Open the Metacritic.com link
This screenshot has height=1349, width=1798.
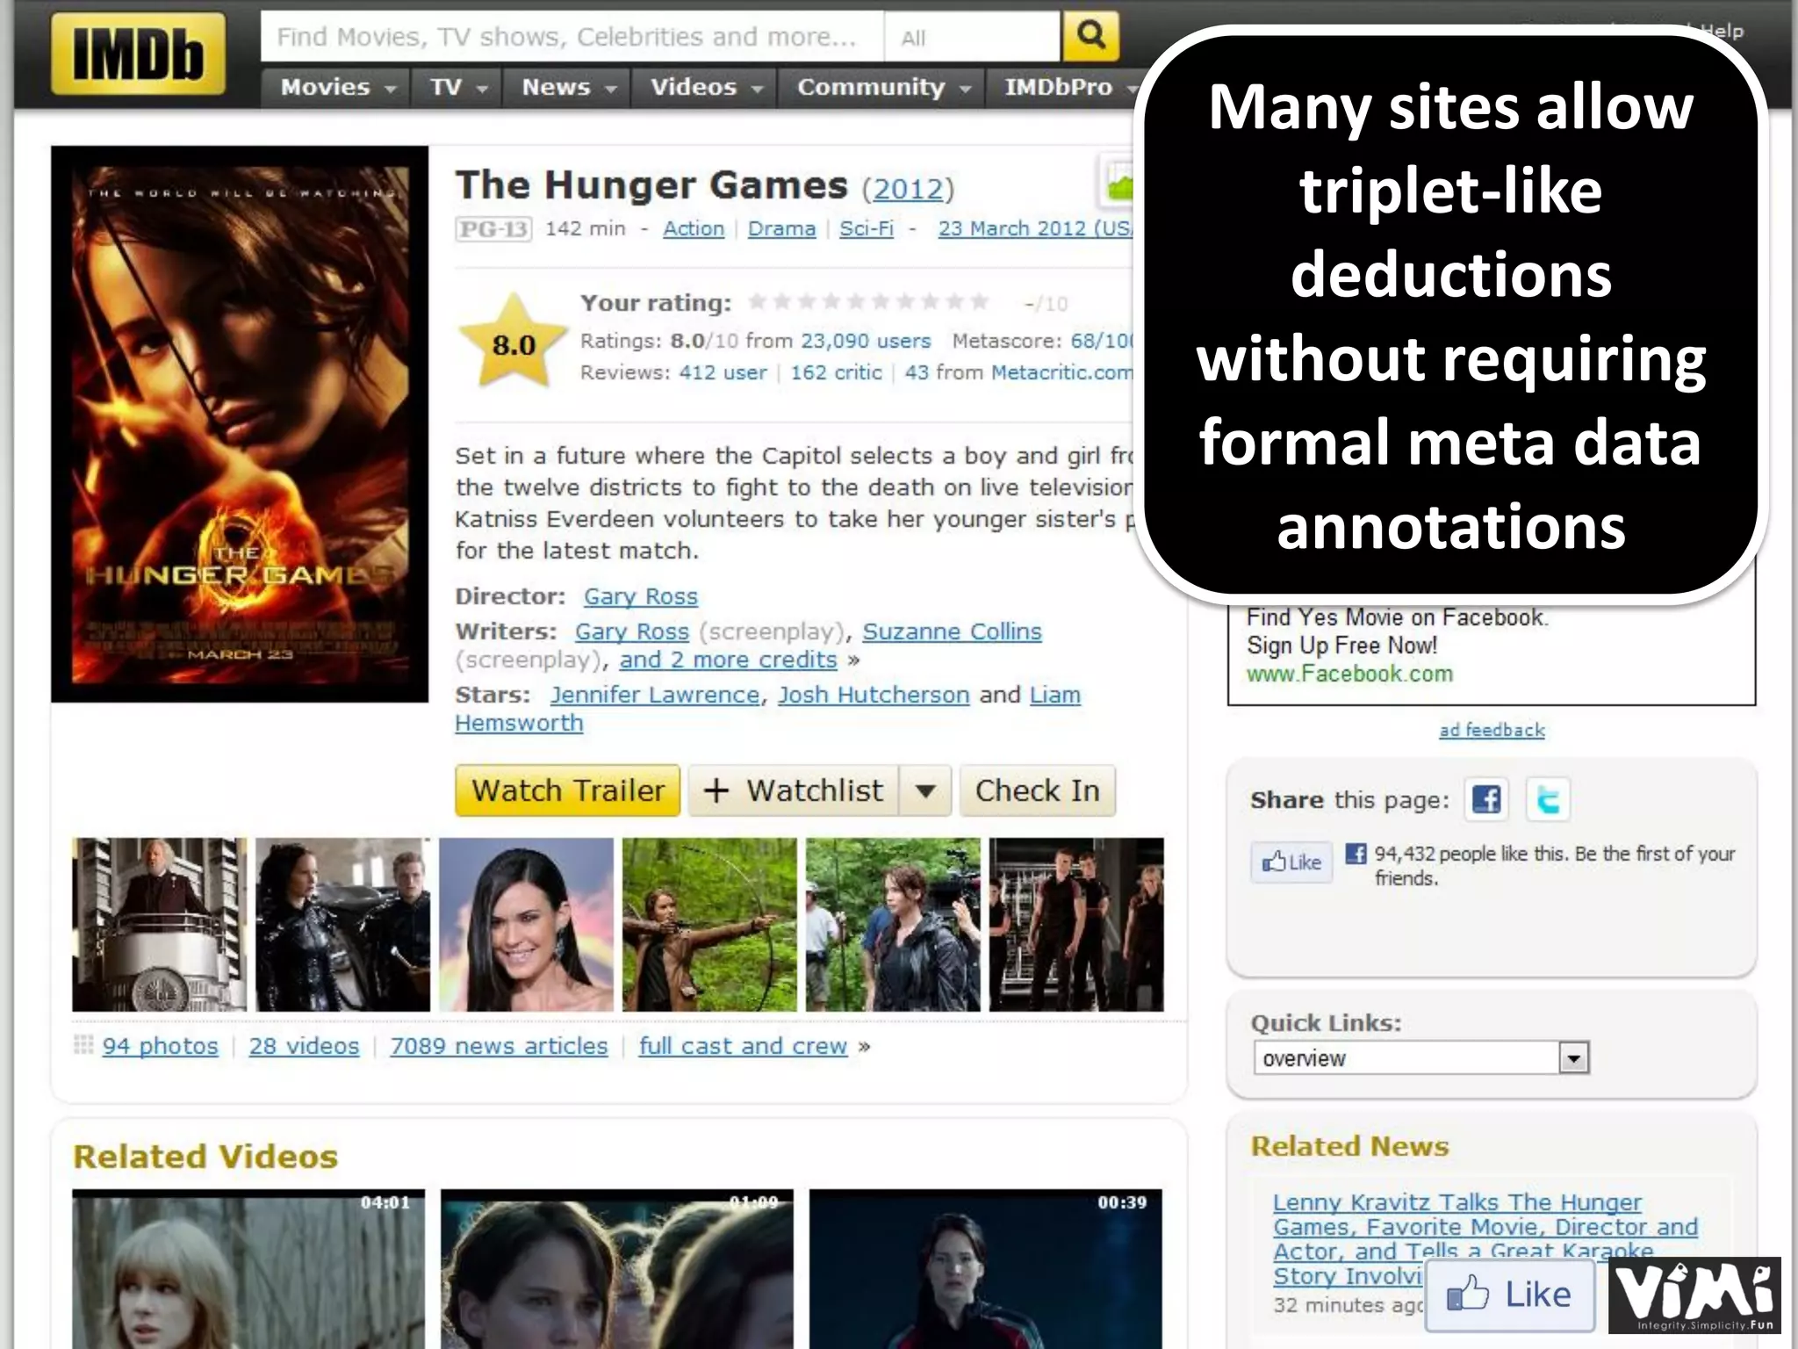[1062, 372]
